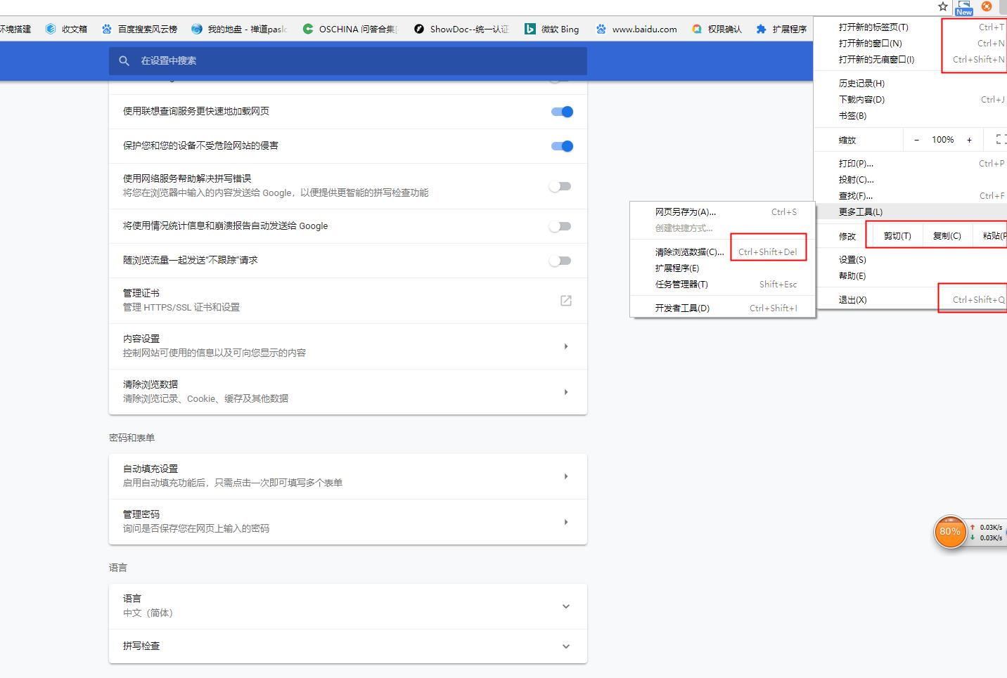The image size is (1007, 678).
Task: Decrease zoom with the minus button
Action: click(916, 140)
